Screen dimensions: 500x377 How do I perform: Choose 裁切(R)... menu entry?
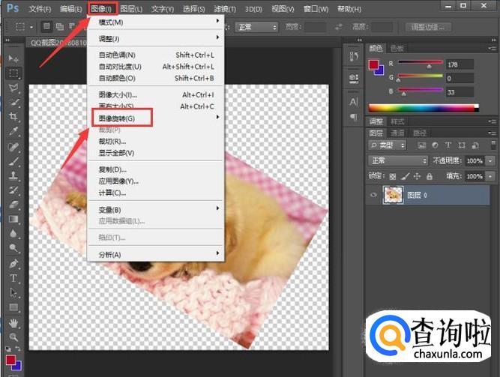pyautogui.click(x=156, y=142)
